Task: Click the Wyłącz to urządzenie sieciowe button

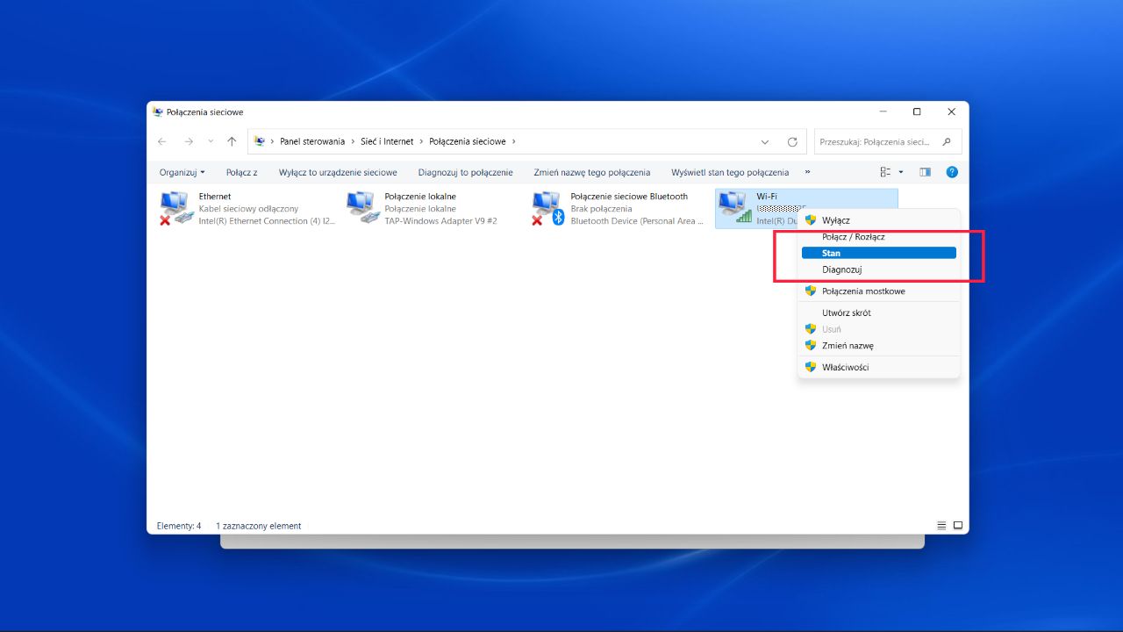Action: [338, 172]
